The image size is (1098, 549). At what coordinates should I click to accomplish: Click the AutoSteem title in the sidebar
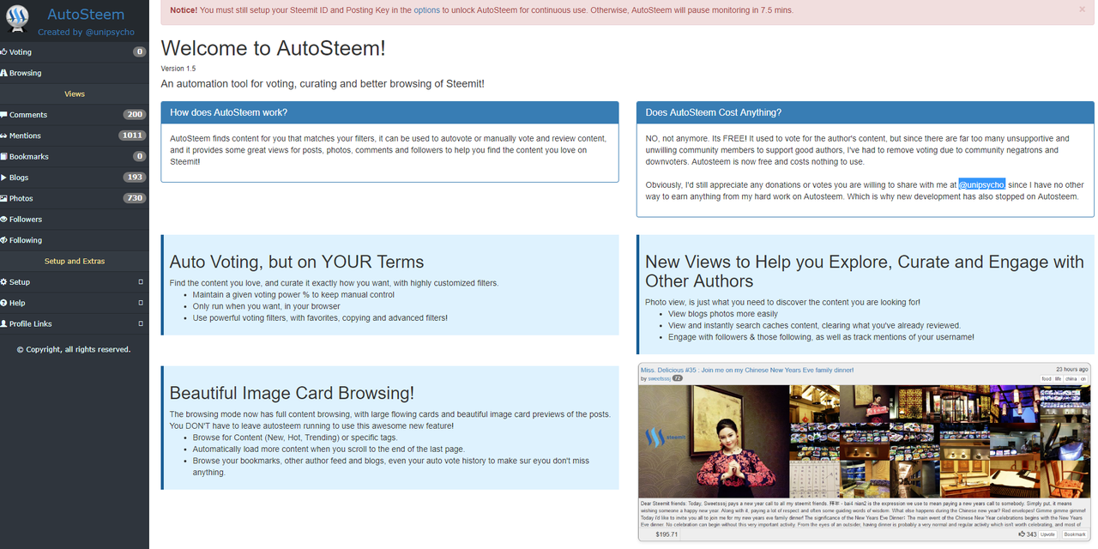point(86,15)
